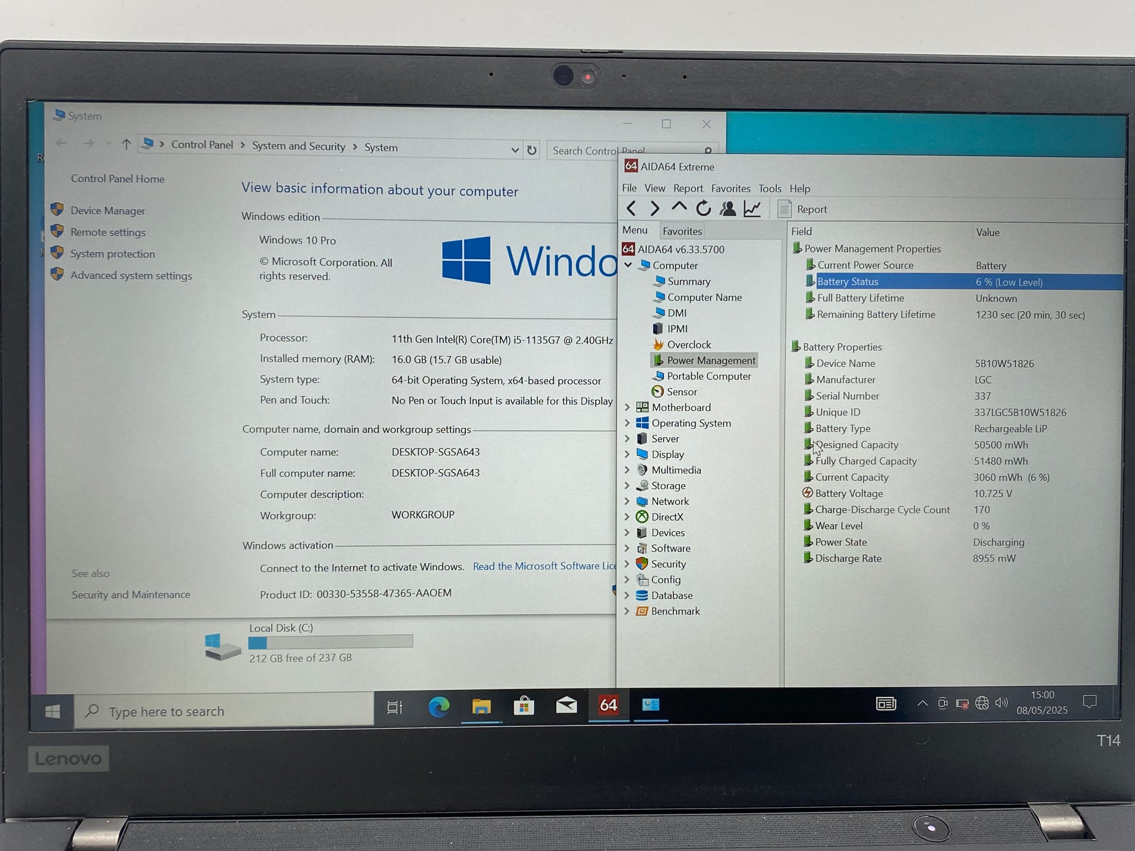1135x851 pixels.
Task: Open the graph chart toolbar icon
Action: [752, 209]
